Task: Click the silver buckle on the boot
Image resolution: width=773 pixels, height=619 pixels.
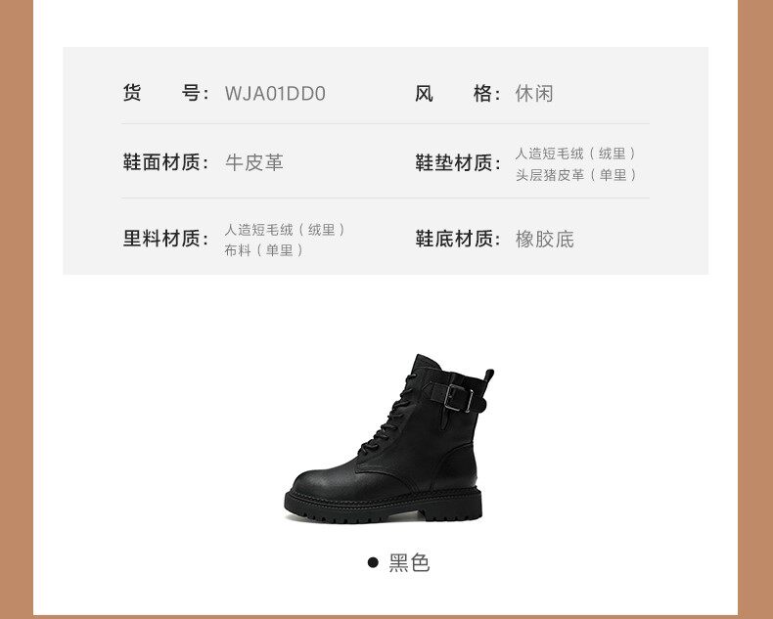Action: pos(459,398)
